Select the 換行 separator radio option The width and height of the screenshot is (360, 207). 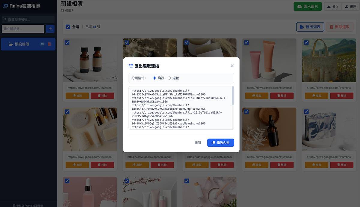click(154, 78)
